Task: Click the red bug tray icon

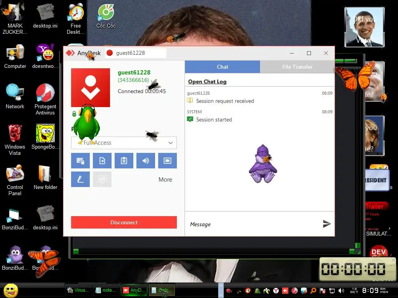Action: [229, 291]
